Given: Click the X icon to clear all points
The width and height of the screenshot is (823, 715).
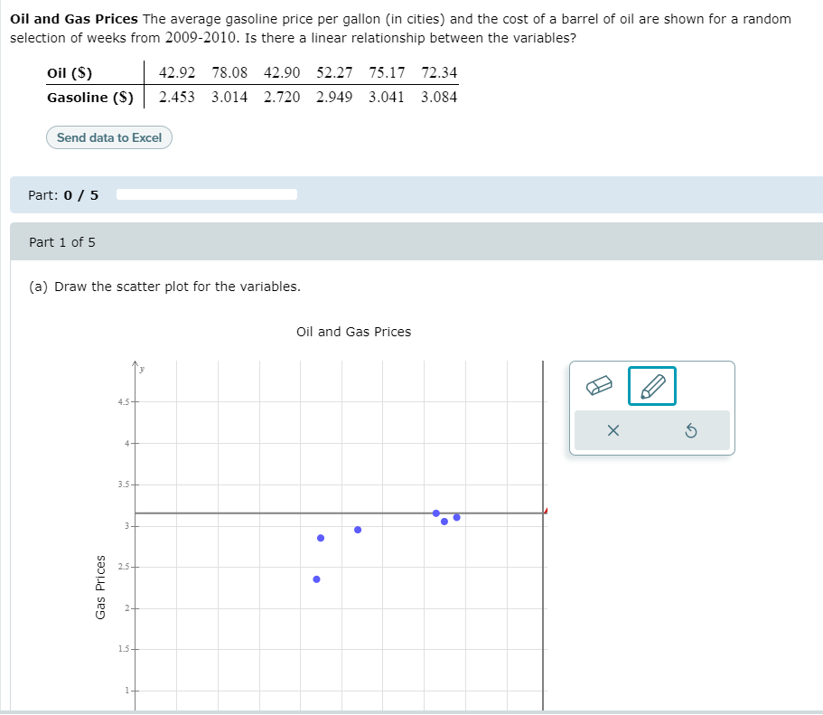Looking at the screenshot, I should (x=613, y=430).
